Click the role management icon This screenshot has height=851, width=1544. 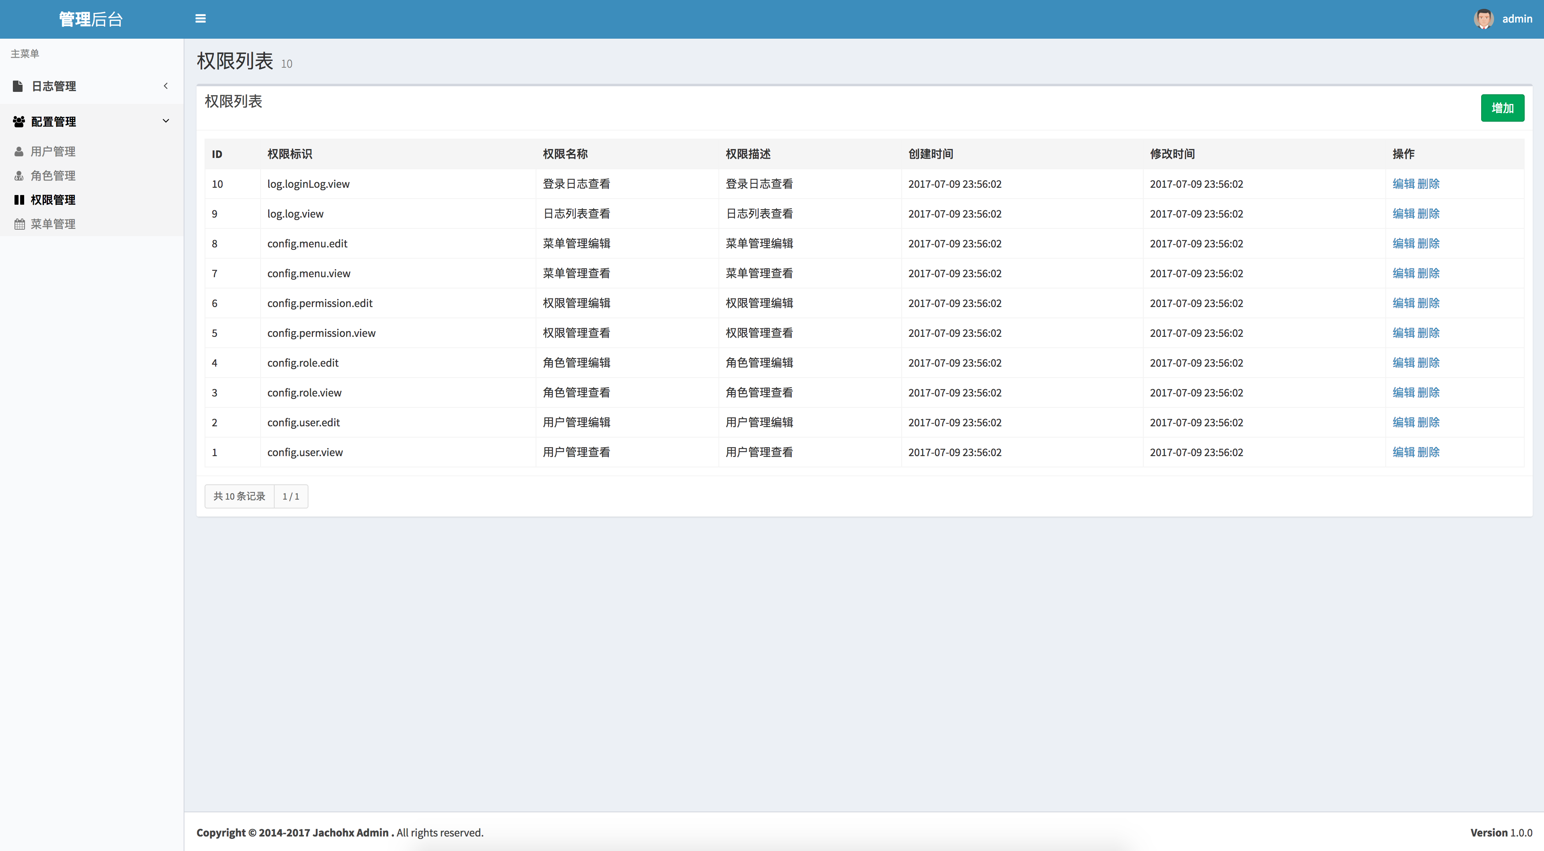(x=19, y=176)
